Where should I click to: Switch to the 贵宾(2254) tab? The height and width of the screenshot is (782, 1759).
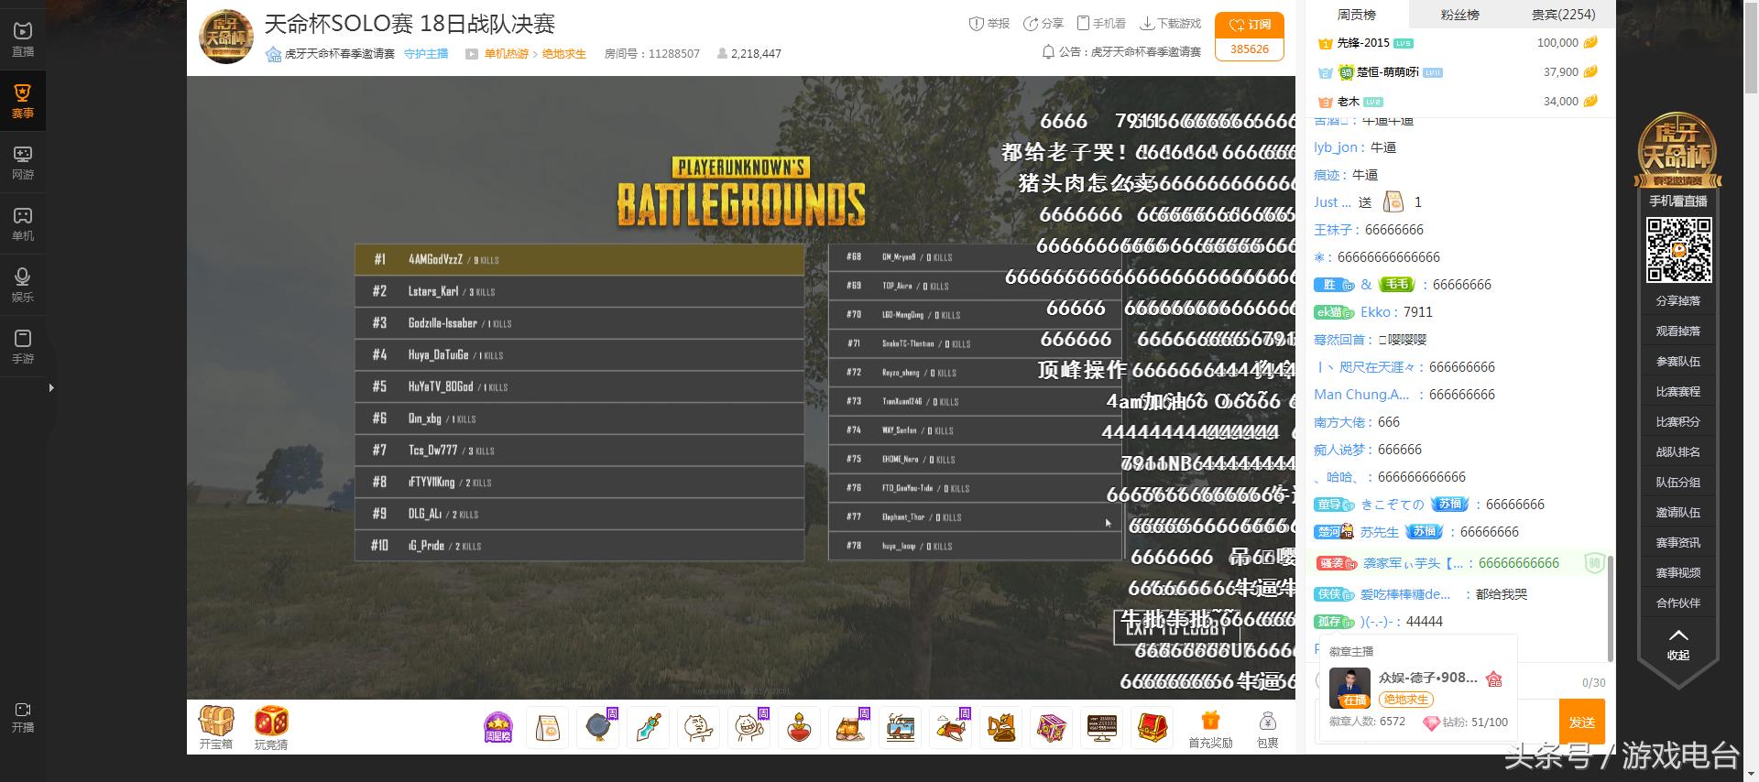pyautogui.click(x=1563, y=15)
